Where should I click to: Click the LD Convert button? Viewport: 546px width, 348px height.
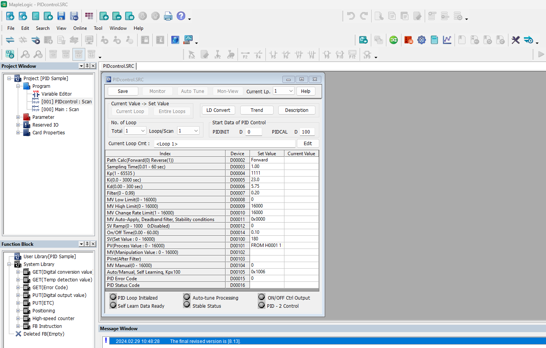tap(218, 110)
